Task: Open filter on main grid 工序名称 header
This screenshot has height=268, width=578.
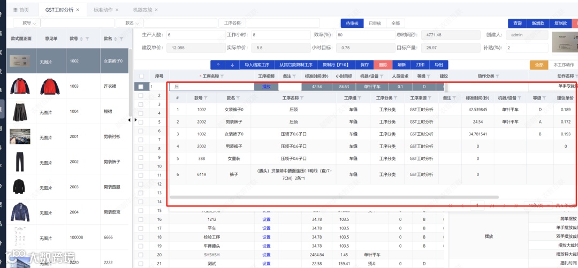Action: pyautogui.click(x=222, y=76)
